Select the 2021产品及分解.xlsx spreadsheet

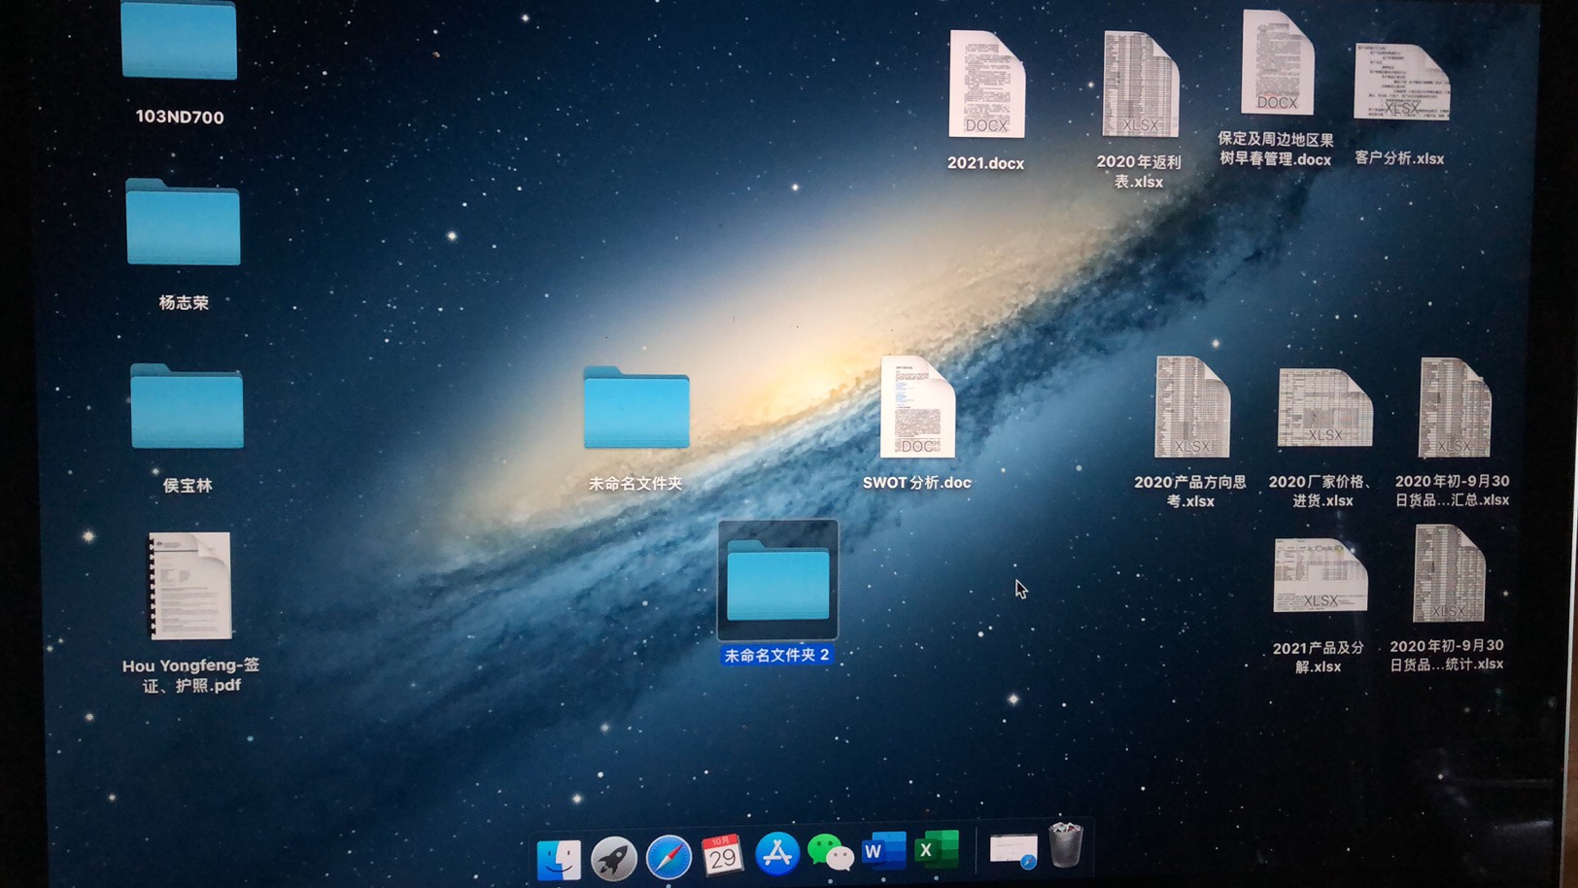pyautogui.click(x=1320, y=577)
